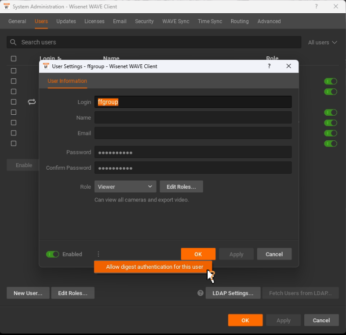346x335 pixels.
Task: Switch to the Updates tab
Action: (66, 21)
